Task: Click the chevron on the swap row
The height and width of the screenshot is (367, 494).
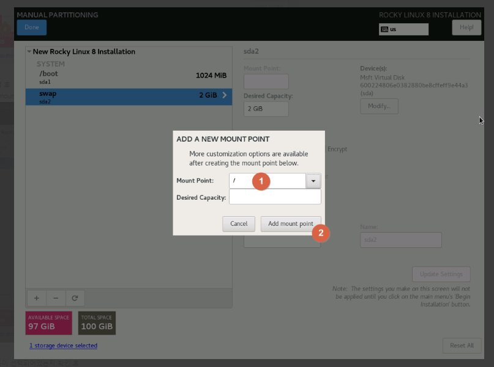Action: [224, 95]
